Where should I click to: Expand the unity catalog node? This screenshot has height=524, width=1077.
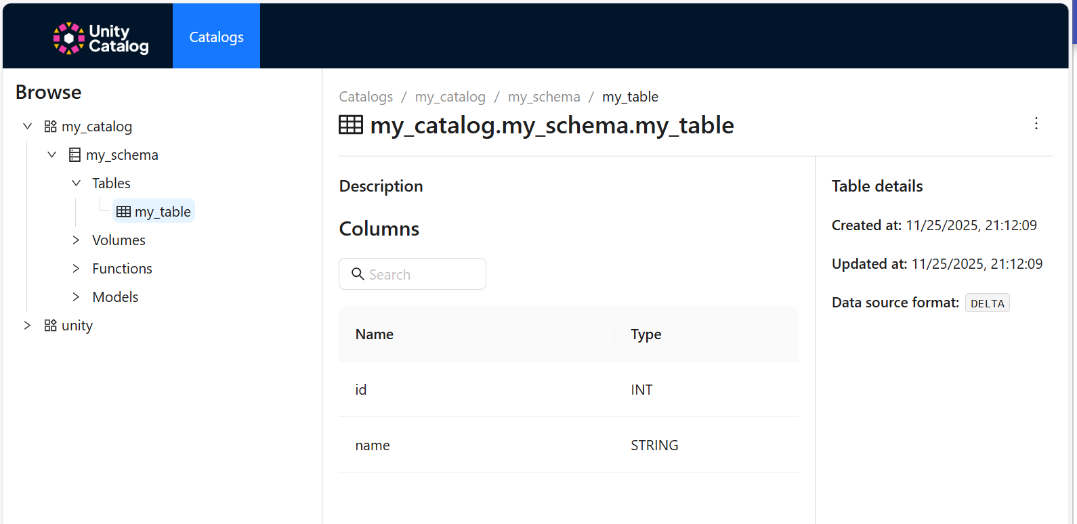[27, 326]
